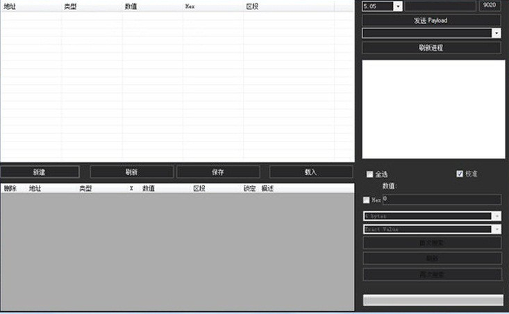This screenshot has height=314, width=509.
Task: Click the 刷新进程 button
Action: pos(431,48)
